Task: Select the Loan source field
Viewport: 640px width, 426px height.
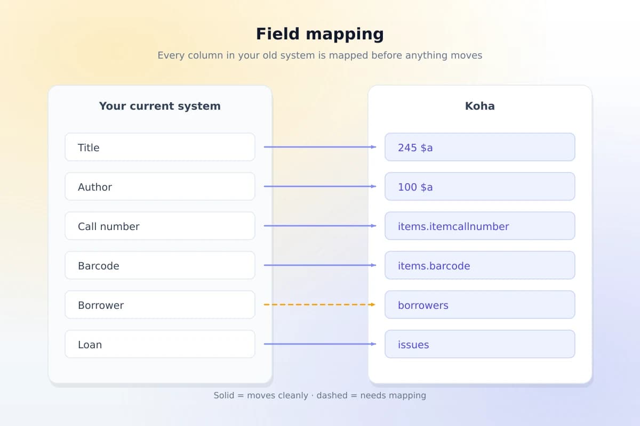Action: point(160,344)
